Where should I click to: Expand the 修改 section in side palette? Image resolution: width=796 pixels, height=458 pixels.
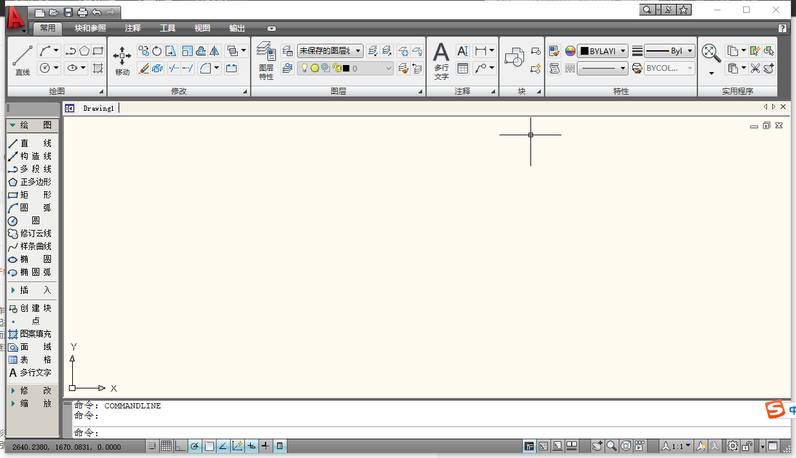click(x=32, y=390)
